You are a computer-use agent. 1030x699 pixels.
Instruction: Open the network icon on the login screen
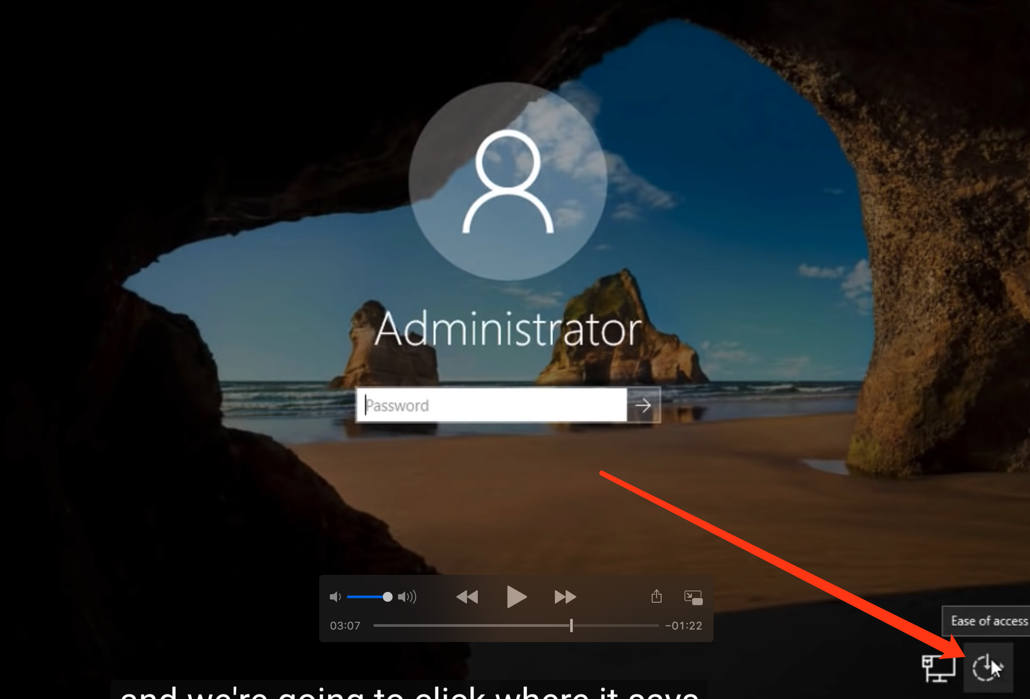click(938, 668)
